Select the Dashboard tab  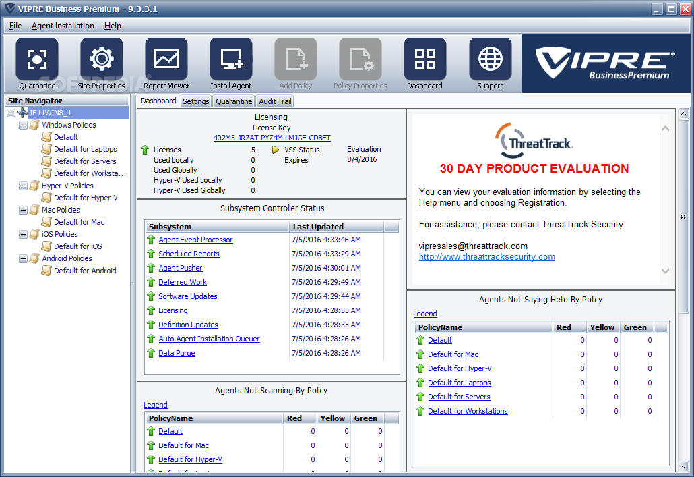pyautogui.click(x=158, y=101)
